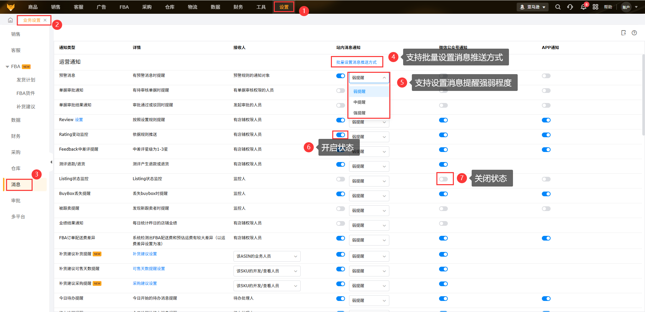Open the search magnifier icon

click(x=558, y=7)
